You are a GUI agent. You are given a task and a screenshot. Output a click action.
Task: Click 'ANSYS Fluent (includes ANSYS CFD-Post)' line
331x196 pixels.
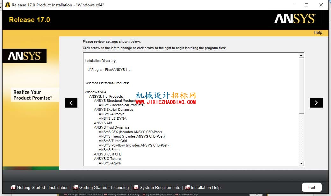pos(132,136)
